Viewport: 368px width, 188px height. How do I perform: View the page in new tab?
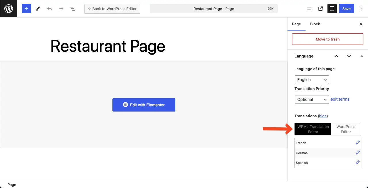(x=321, y=9)
